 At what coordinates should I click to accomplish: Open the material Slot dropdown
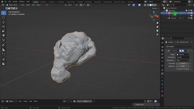coord(67,101)
